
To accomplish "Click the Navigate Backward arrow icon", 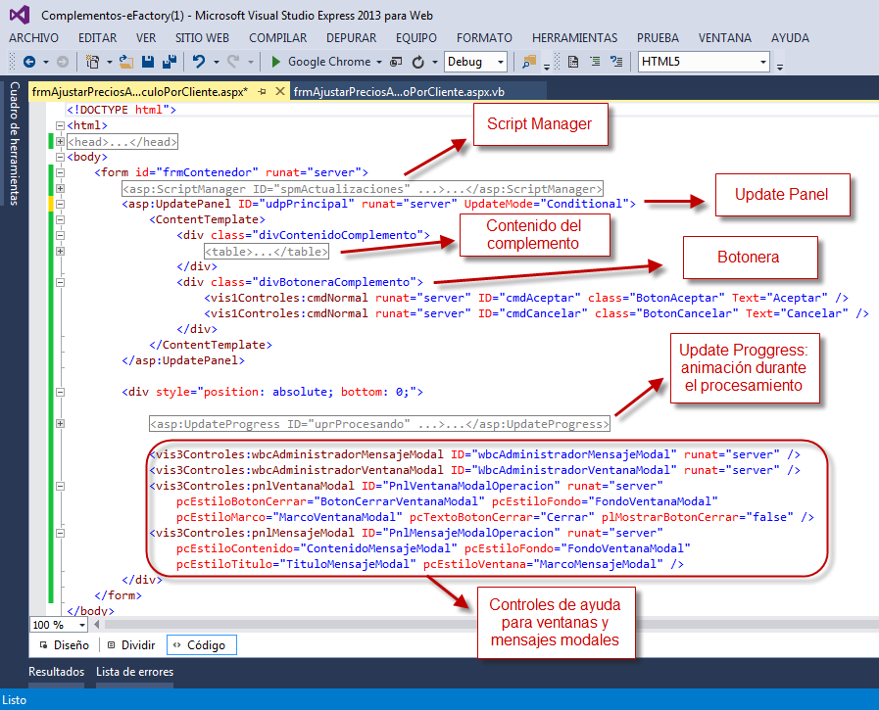I will pyautogui.click(x=29, y=62).
